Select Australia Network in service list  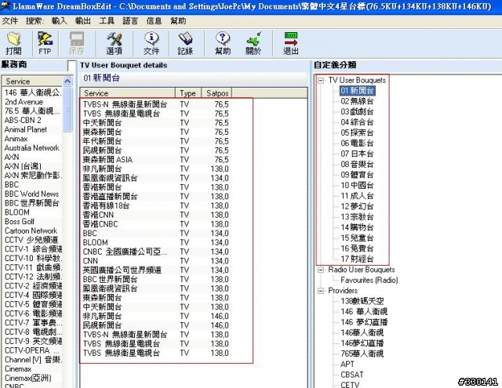pos(31,148)
